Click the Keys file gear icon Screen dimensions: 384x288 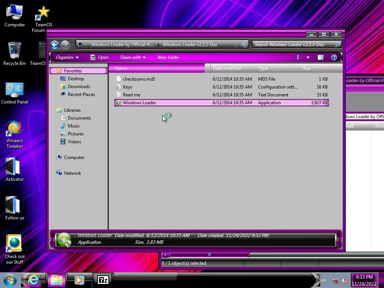click(x=118, y=87)
